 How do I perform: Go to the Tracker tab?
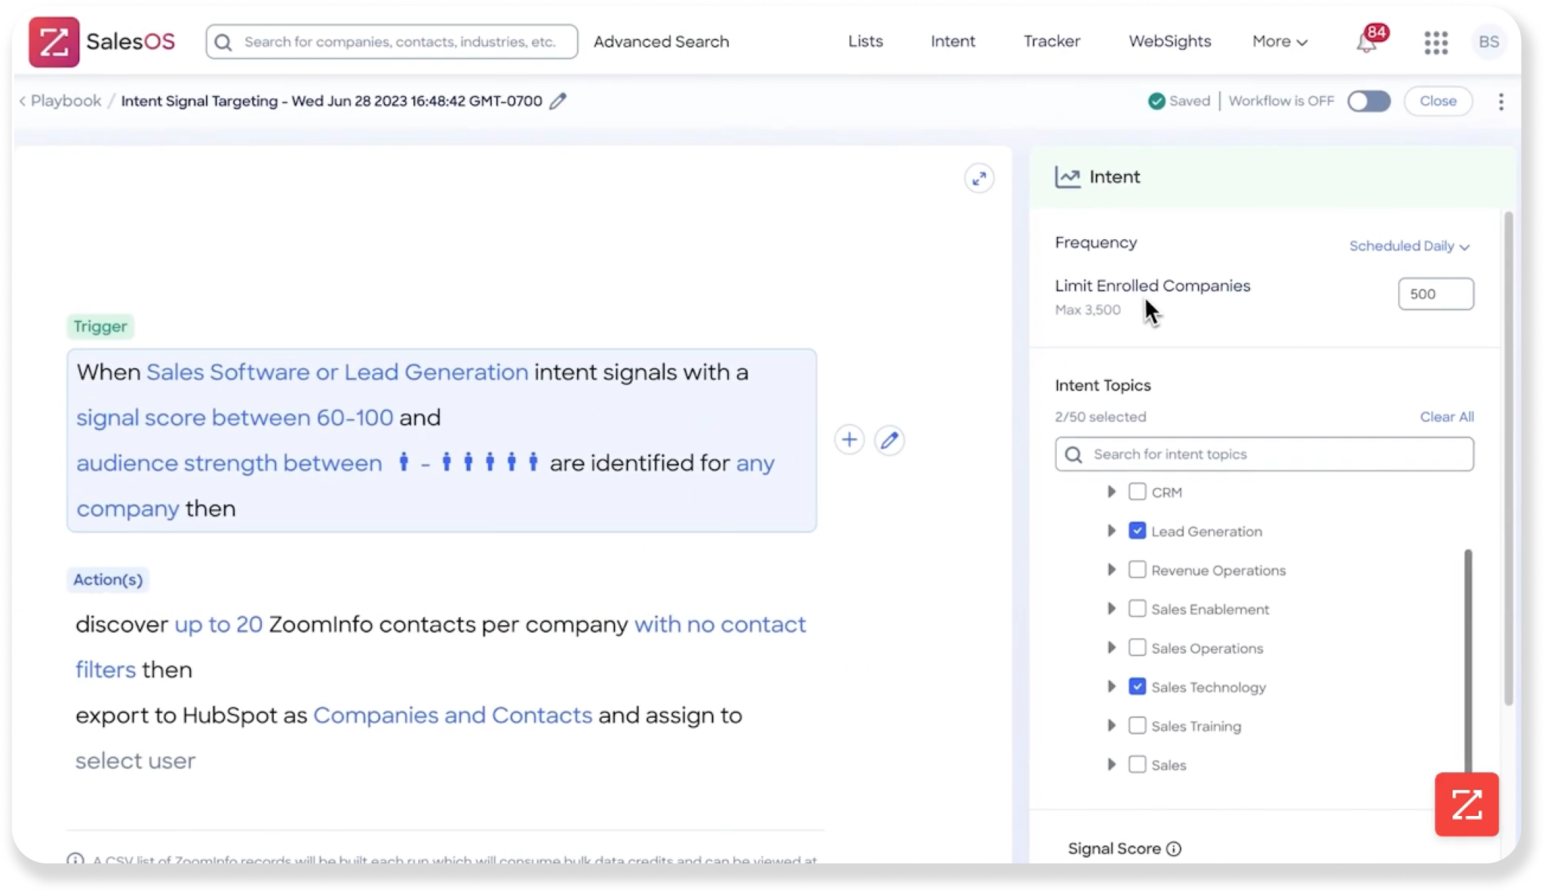coord(1052,42)
